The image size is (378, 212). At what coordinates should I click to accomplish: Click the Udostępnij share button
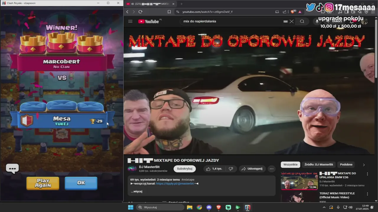click(x=252, y=169)
